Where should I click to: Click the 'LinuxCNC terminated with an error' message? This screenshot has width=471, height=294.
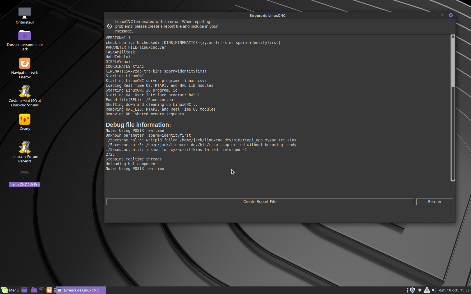(x=166, y=26)
